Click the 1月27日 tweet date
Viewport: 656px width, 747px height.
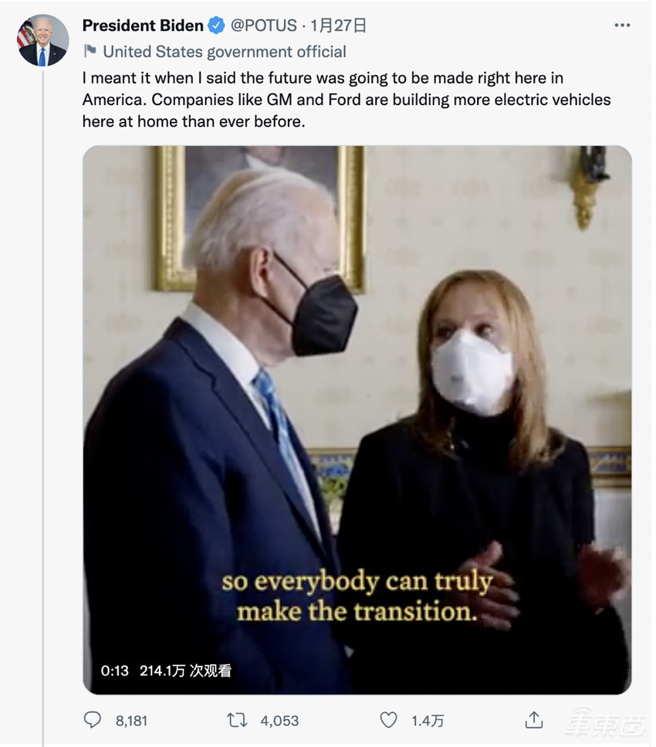[x=338, y=25]
